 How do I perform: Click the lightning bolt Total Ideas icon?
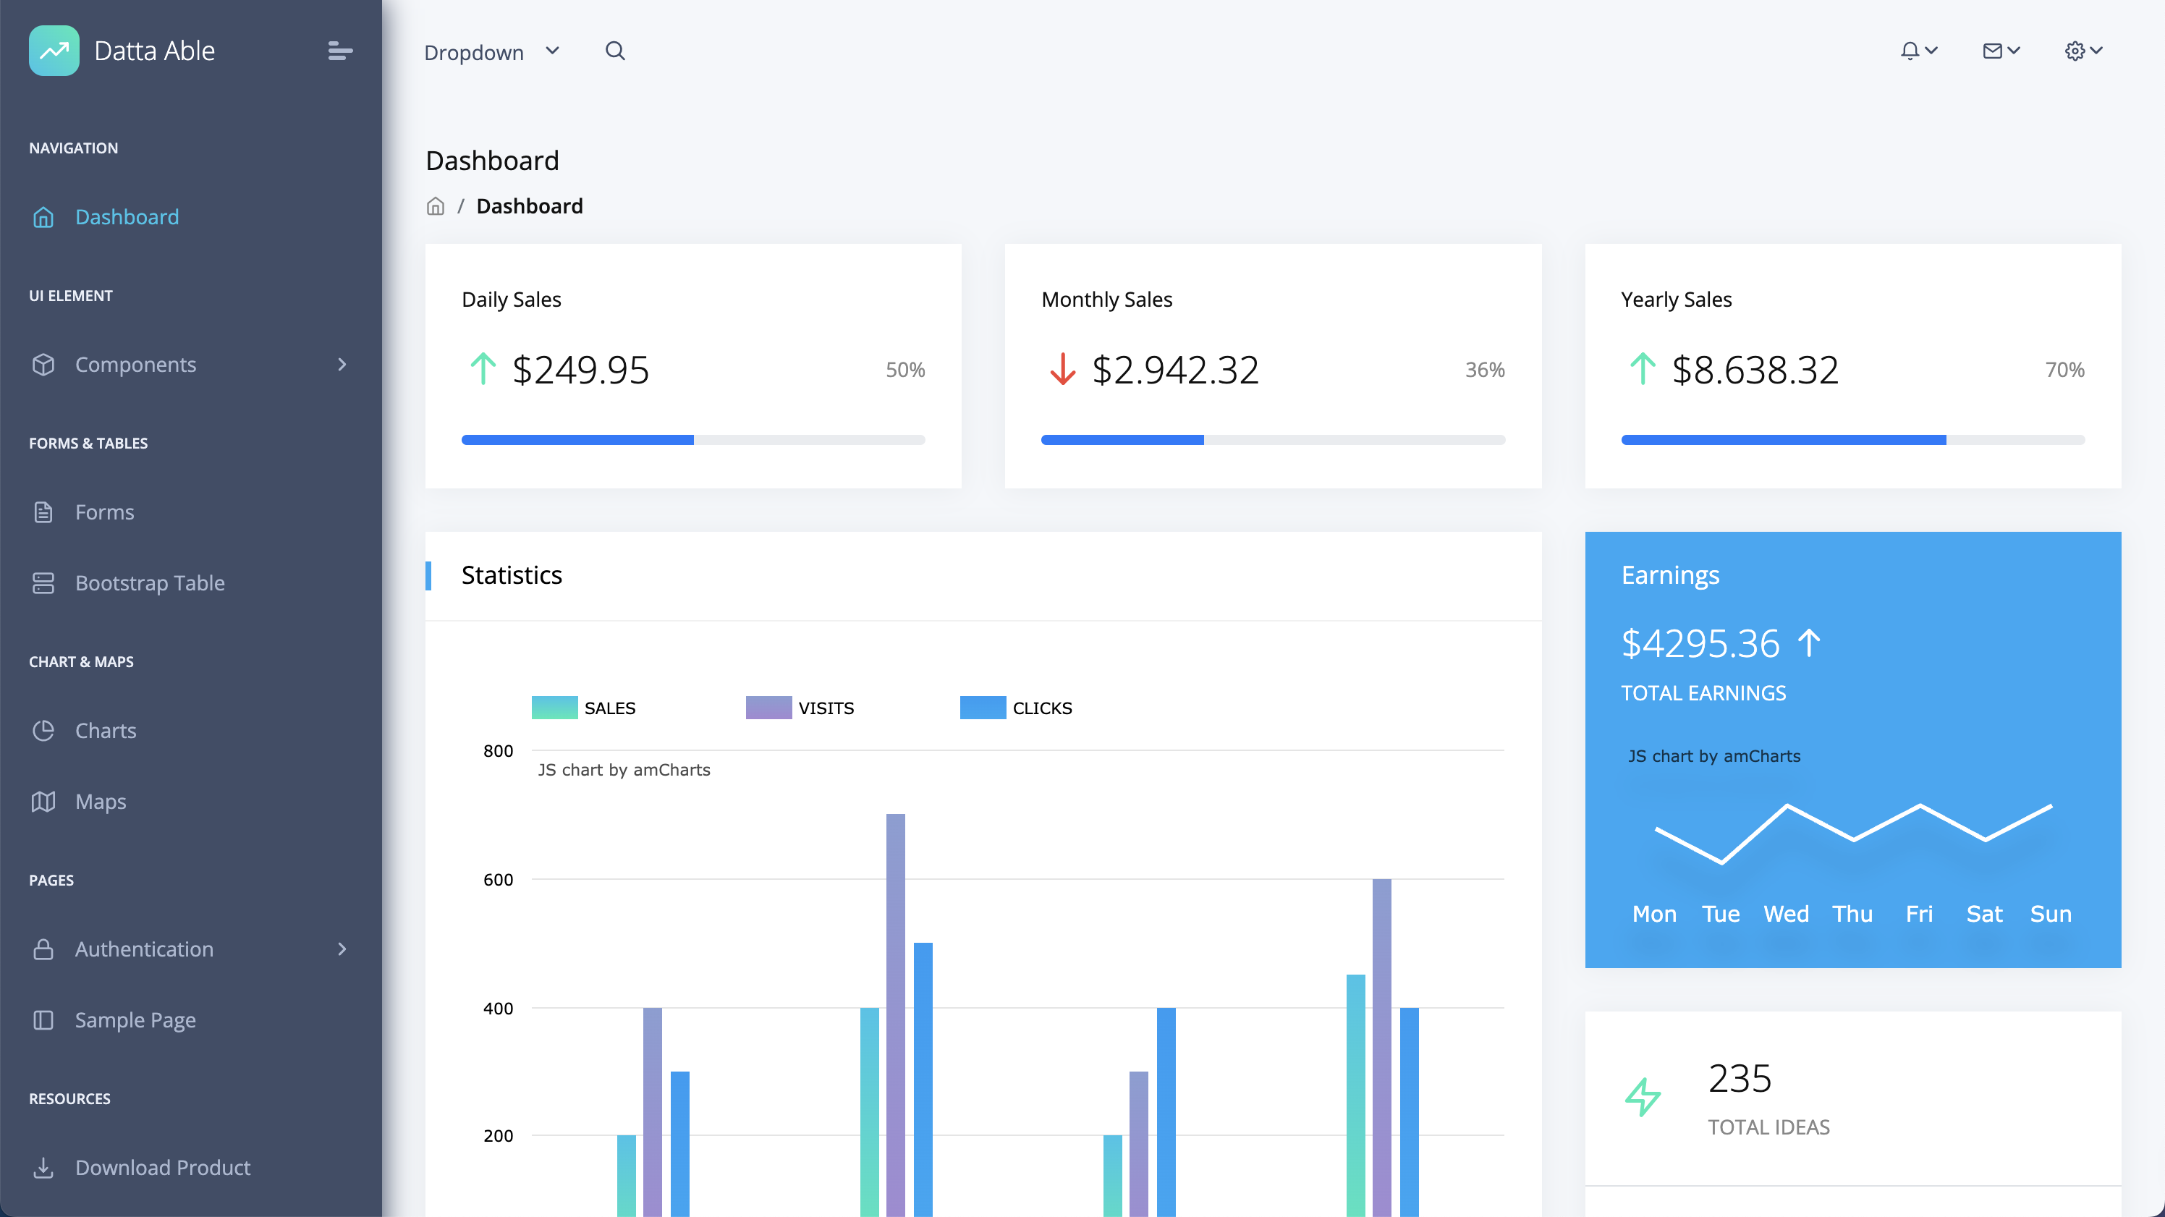pos(1643,1097)
